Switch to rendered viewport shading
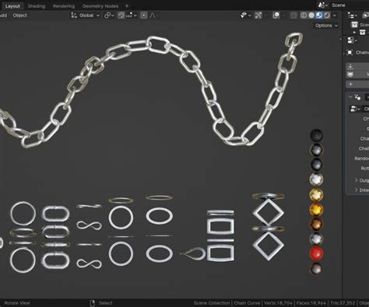The width and height of the screenshot is (369, 307). 327,16
